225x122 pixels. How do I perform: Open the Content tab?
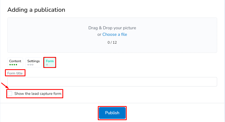tap(15, 61)
